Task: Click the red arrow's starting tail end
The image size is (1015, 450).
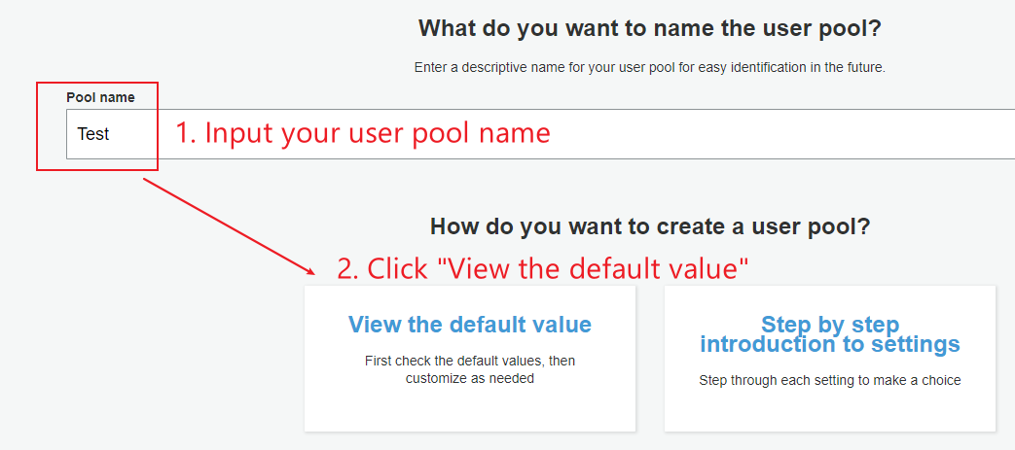Action: click(144, 178)
